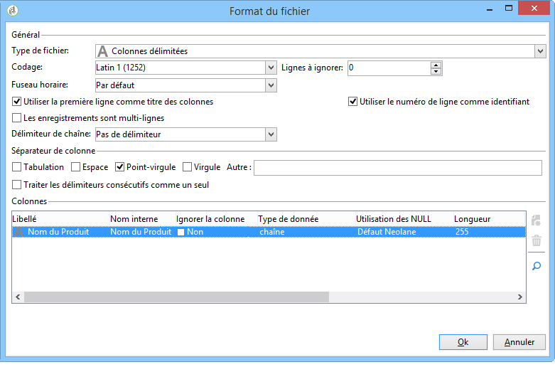Uncheck Point-virgule separator
Viewport: 555px width, 367px height.
[x=119, y=167]
